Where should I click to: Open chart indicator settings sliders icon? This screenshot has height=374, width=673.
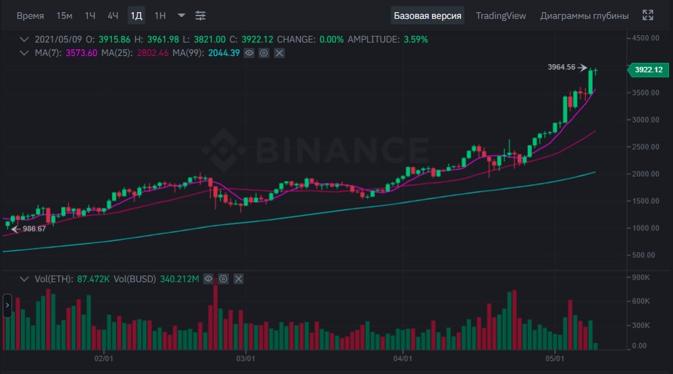(x=200, y=16)
